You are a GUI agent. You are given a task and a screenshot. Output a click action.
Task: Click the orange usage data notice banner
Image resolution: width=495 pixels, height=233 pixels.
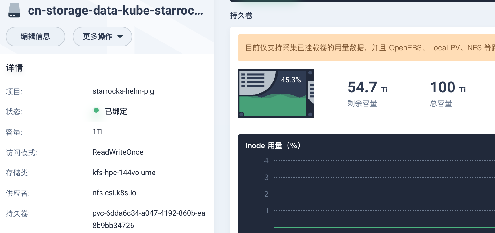366,48
